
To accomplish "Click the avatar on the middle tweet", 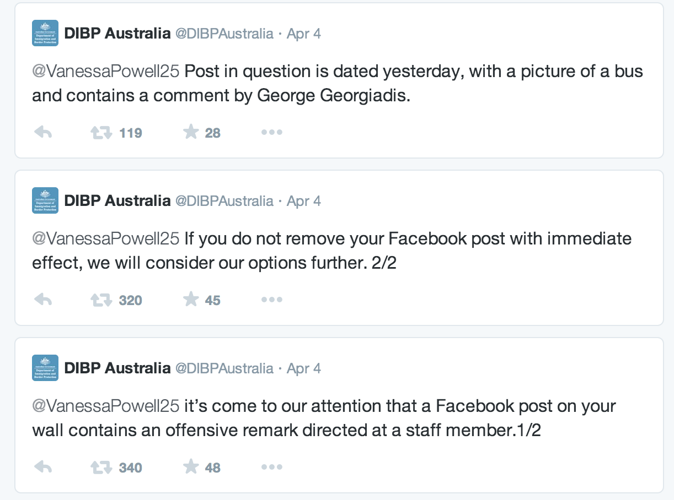I will tap(45, 200).
